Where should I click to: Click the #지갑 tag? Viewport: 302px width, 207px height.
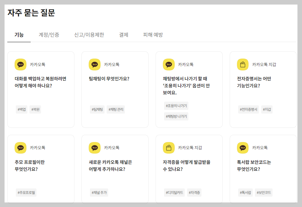pyautogui.click(x=267, y=110)
